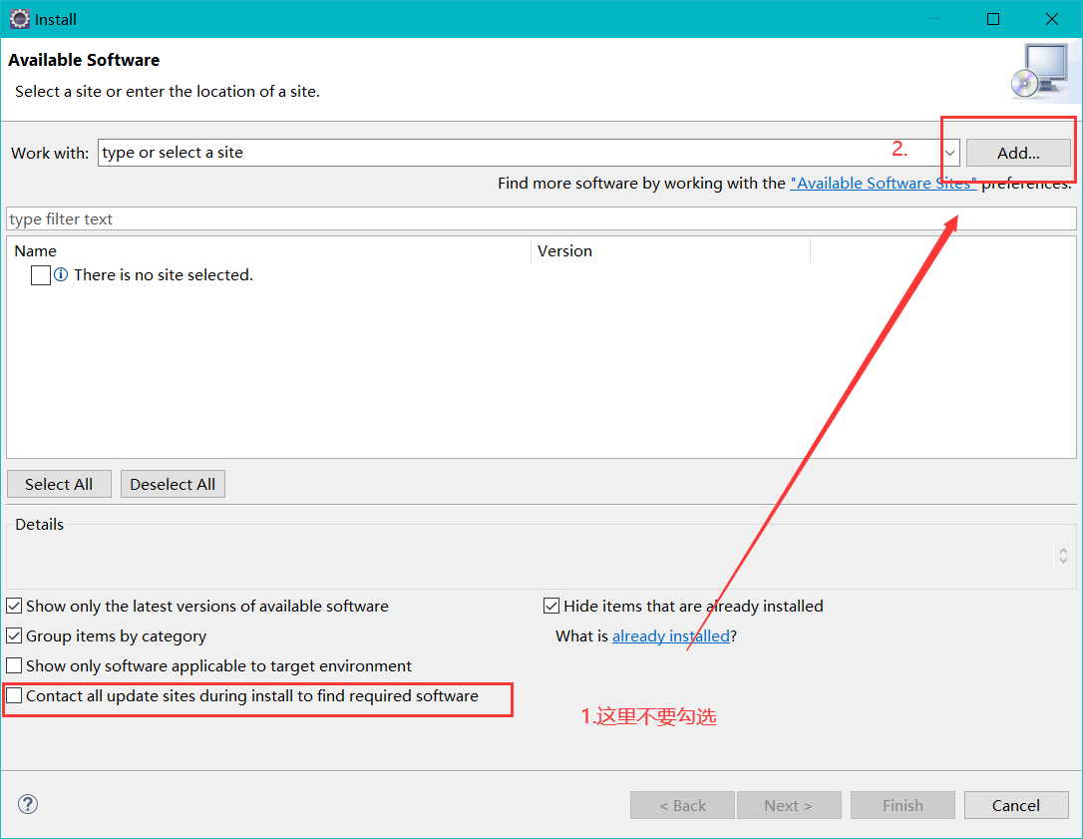Screen dimensions: 1083x839
Task: Click the disabled Next > button
Action: (789, 805)
